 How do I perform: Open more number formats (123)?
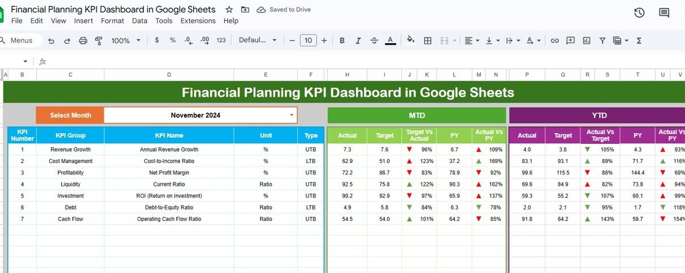(x=221, y=41)
